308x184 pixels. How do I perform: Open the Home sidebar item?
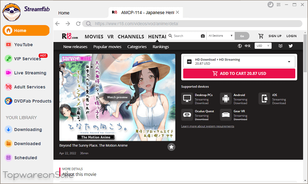[26, 30]
